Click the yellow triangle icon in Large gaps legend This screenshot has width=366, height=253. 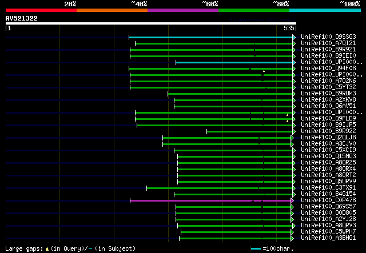pyautogui.click(x=47, y=249)
